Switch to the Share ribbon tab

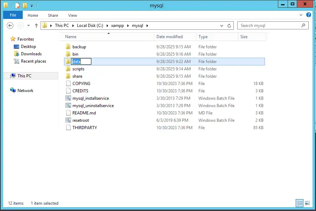point(53,15)
